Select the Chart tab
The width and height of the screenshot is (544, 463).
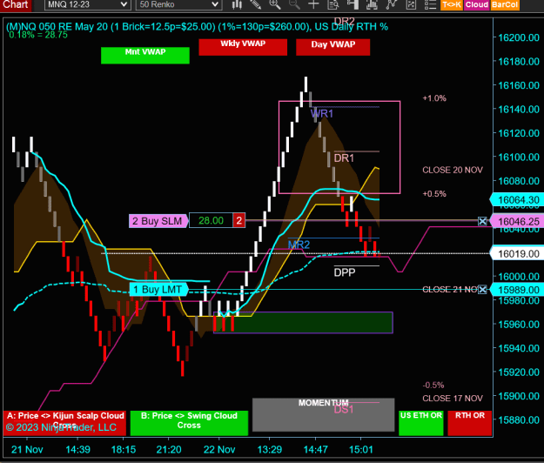(16, 4)
